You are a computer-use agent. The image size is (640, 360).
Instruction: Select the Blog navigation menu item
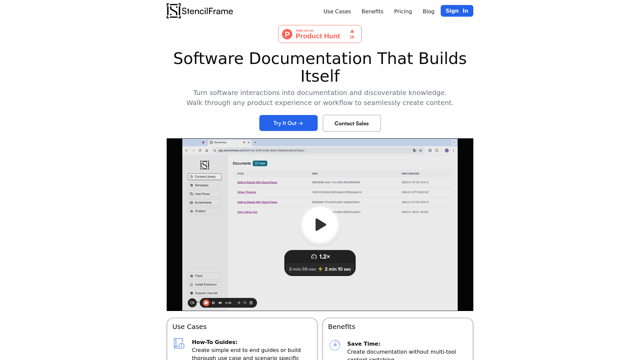(428, 11)
